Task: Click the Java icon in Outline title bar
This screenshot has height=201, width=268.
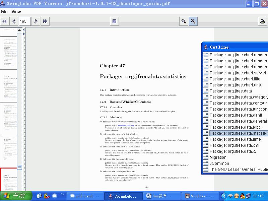Action: point(206,47)
